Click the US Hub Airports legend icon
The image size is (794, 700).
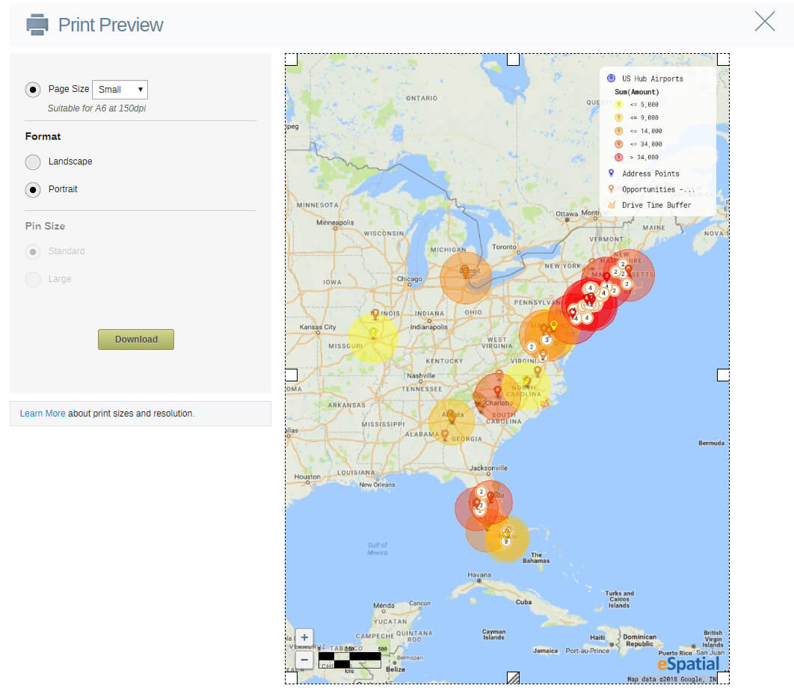pyautogui.click(x=611, y=78)
